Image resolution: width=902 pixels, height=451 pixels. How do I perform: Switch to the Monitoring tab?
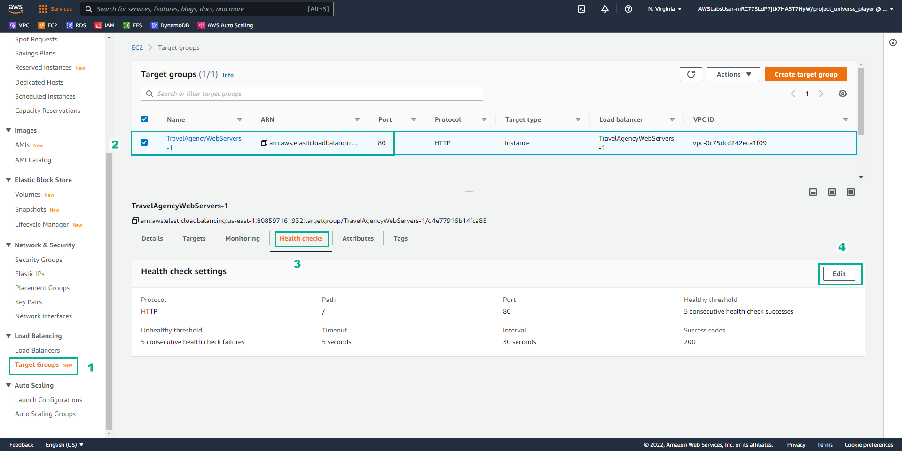click(x=243, y=238)
